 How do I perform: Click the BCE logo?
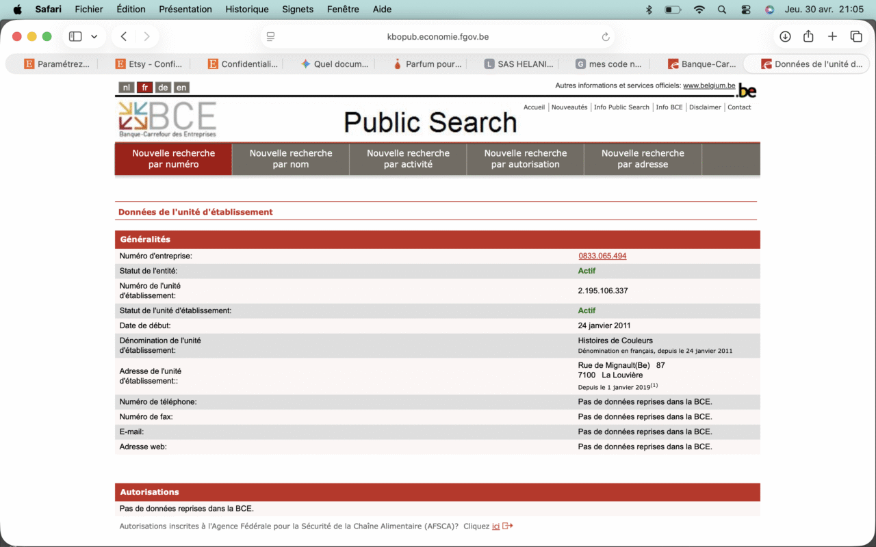point(167,119)
